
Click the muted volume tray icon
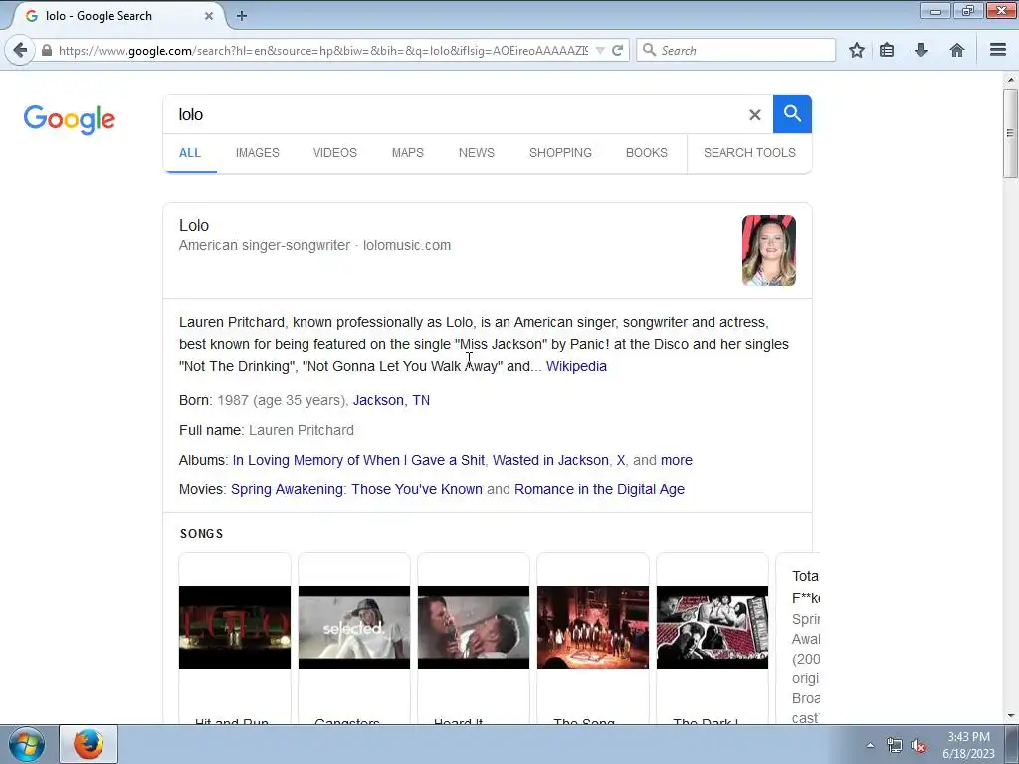point(918,745)
